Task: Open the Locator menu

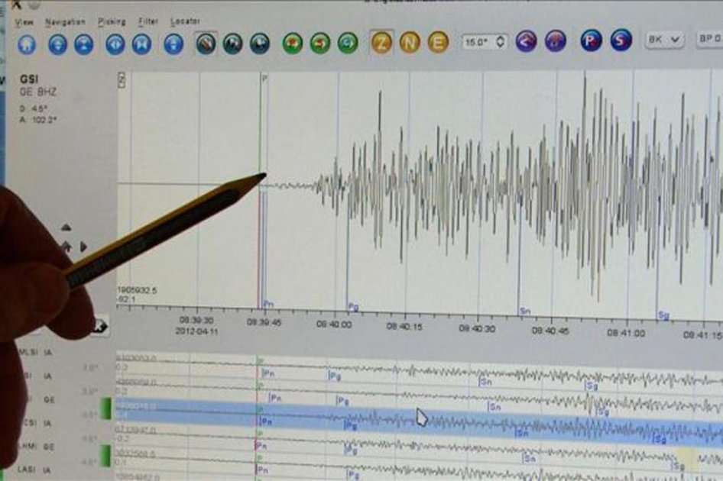Action: 186,21
